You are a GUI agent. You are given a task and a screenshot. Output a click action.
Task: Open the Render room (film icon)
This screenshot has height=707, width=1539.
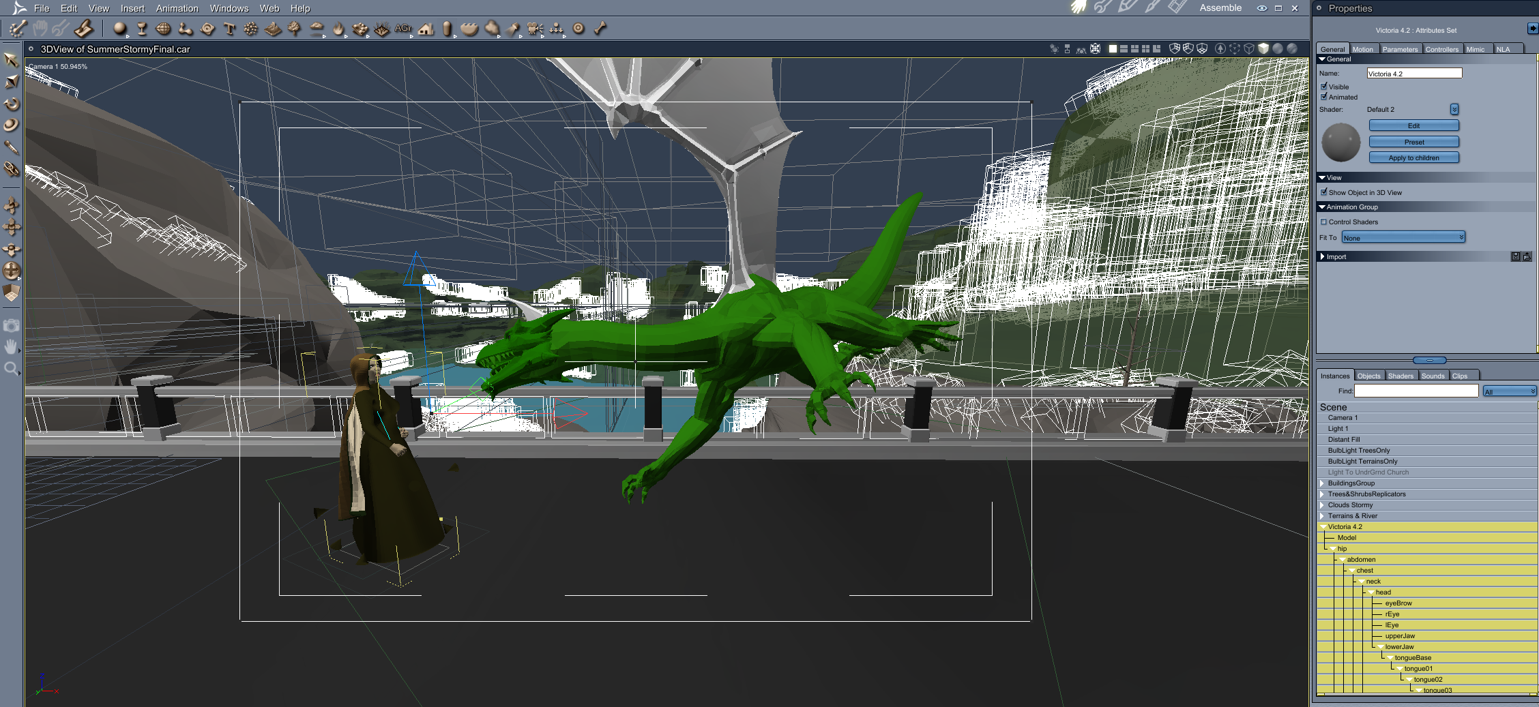1177,7
